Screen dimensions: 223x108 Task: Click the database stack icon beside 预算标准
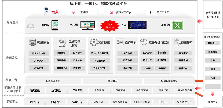[x=33, y=42]
